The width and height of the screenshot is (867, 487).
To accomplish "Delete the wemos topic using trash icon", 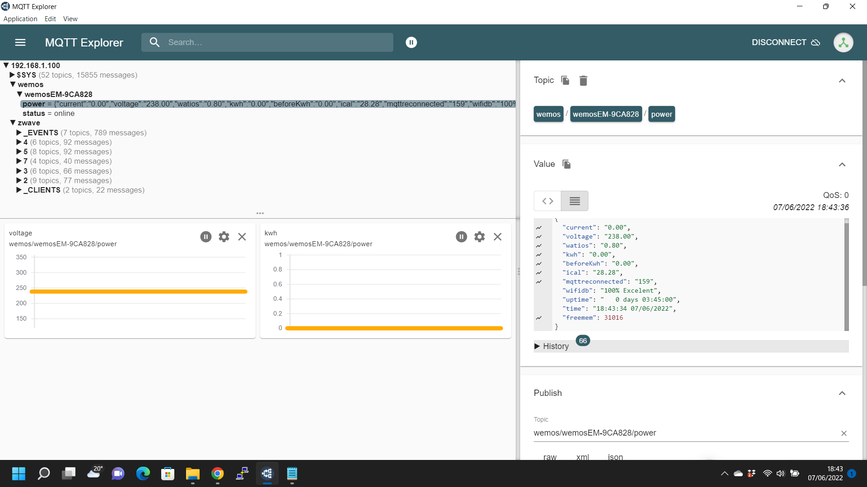I will pos(583,80).
